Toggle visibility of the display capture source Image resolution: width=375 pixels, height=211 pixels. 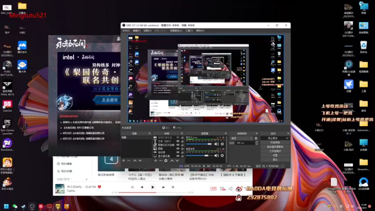click(178, 156)
